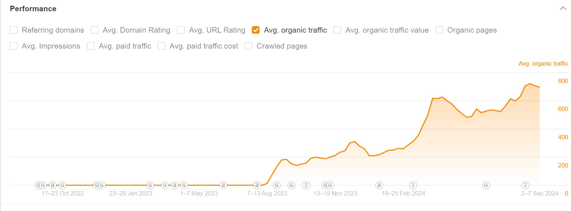This screenshot has width=571, height=211.
Task: Click the Google update marker above Jan 2023
Action: click(150, 185)
